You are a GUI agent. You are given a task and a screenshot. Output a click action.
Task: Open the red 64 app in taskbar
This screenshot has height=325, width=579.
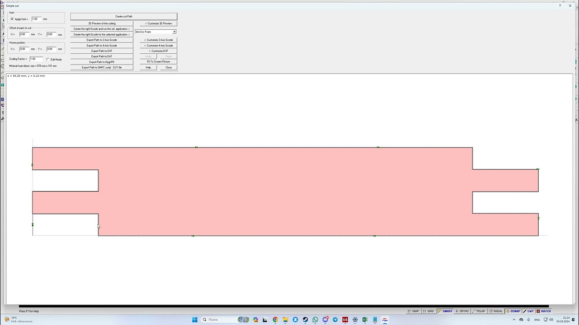pos(345,320)
